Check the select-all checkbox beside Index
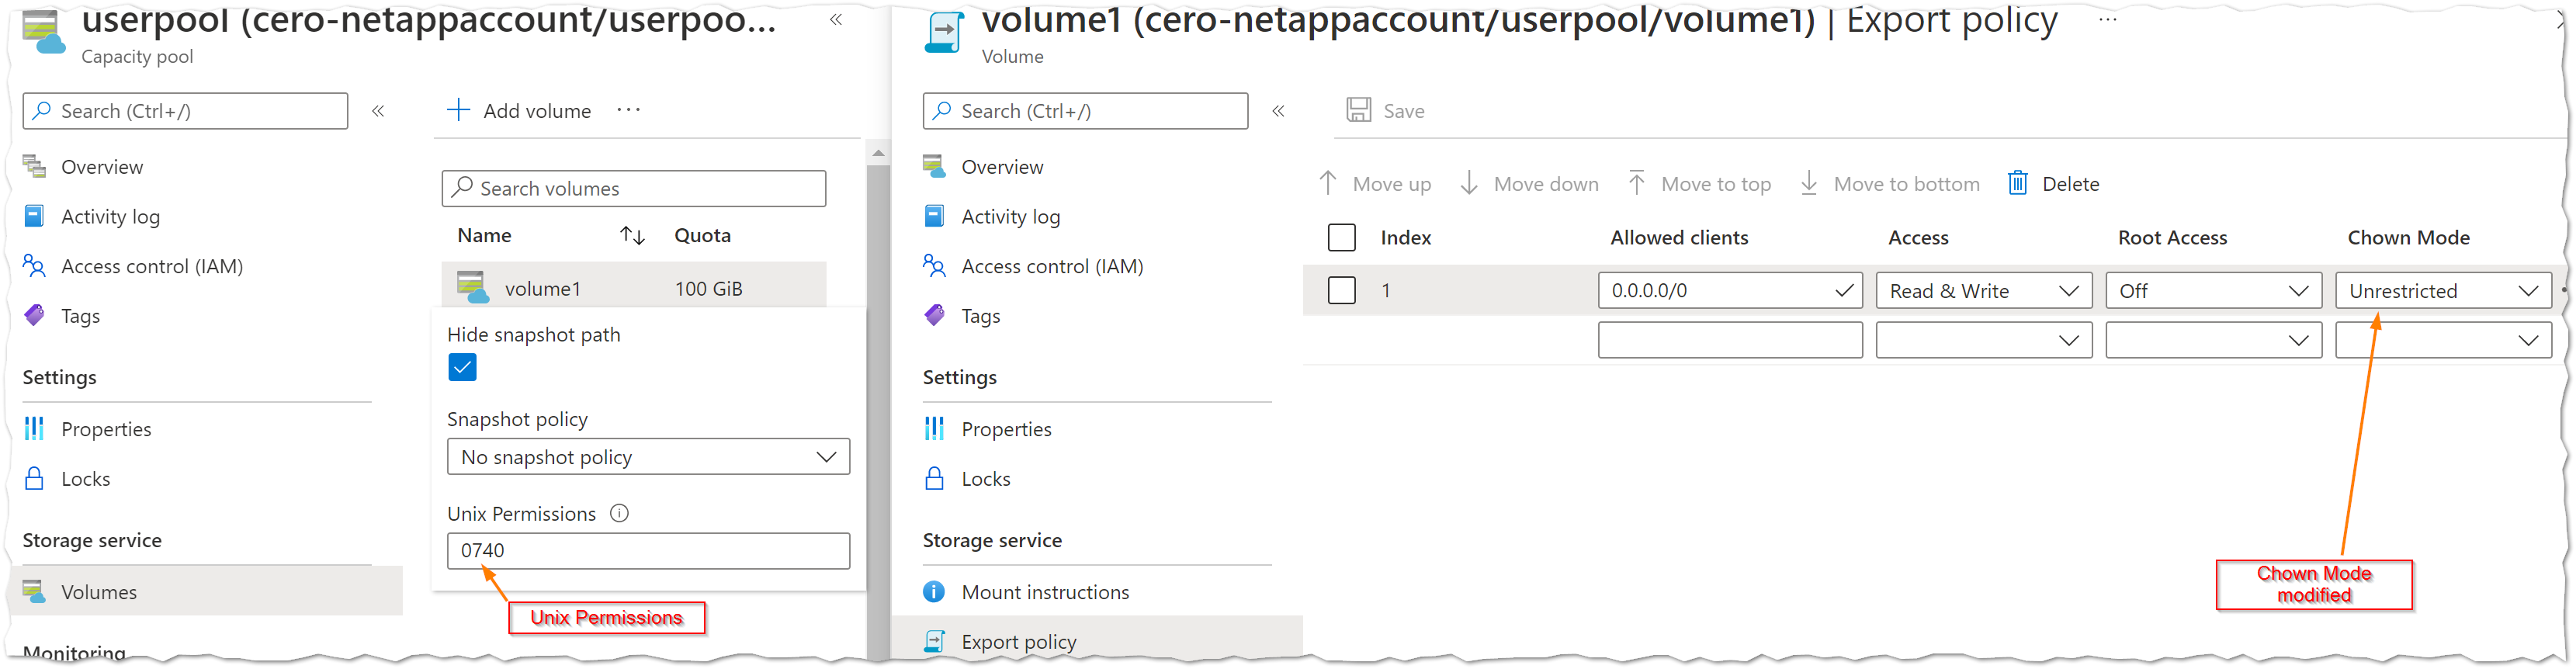 pyautogui.click(x=1341, y=238)
